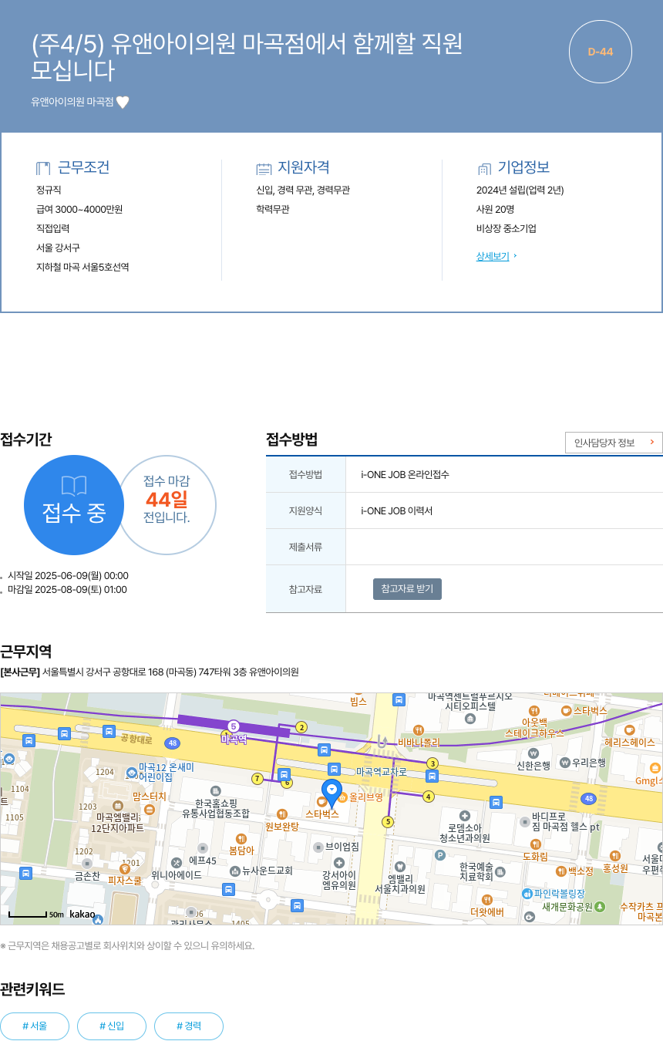Click subway exit 4 marker on map
This screenshot has height=1041, width=663.
pyautogui.click(x=429, y=797)
